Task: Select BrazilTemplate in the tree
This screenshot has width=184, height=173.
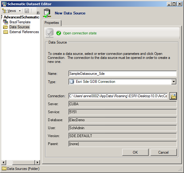Action: coord(20,22)
